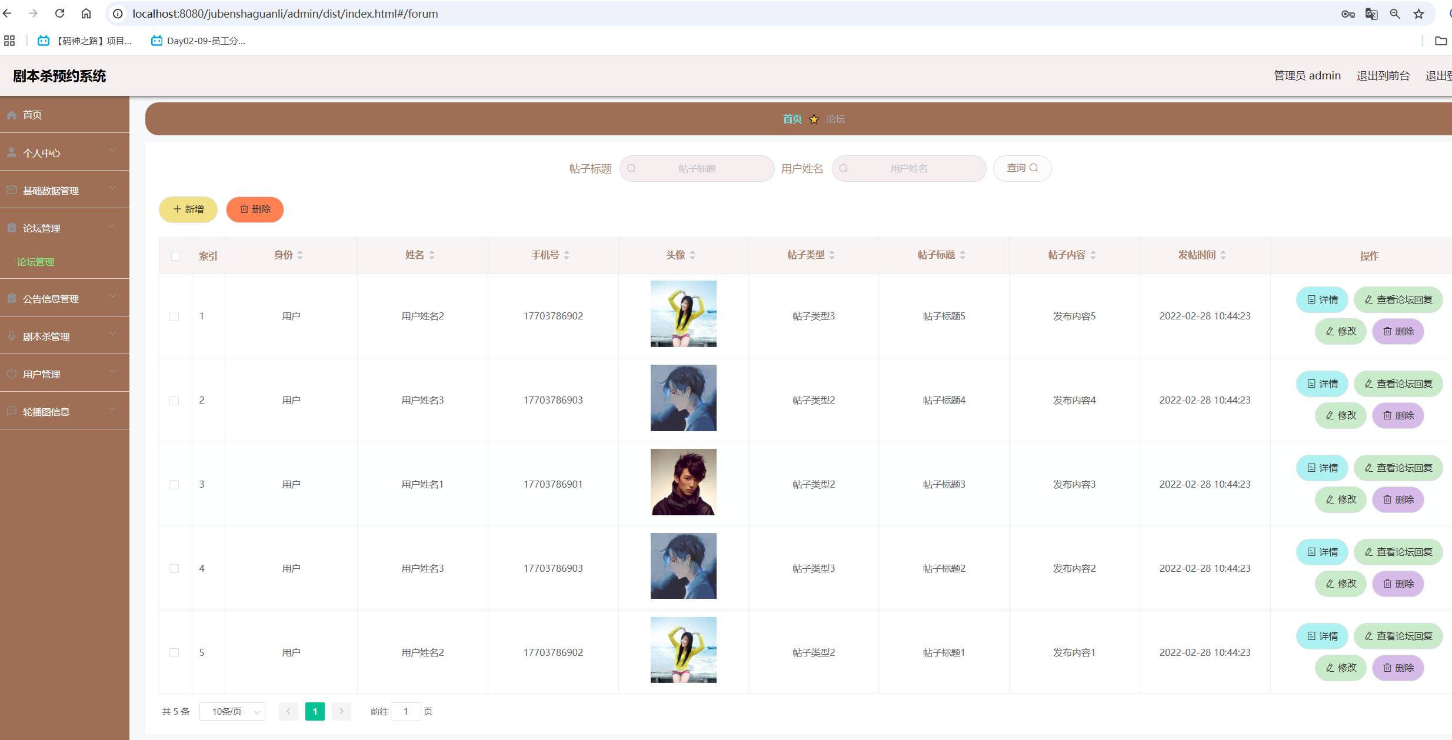Open the browser apps grid icon

point(9,41)
